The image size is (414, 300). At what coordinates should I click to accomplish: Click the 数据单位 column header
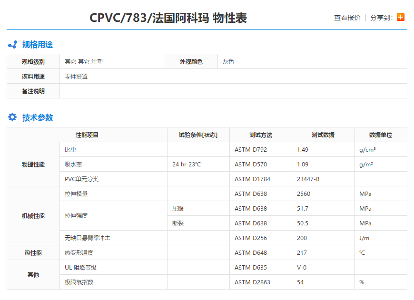[380, 135]
